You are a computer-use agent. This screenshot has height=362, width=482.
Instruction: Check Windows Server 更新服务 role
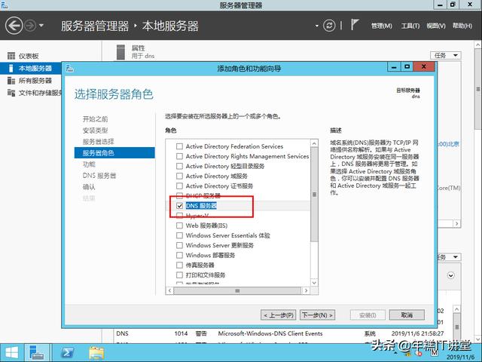(x=179, y=245)
